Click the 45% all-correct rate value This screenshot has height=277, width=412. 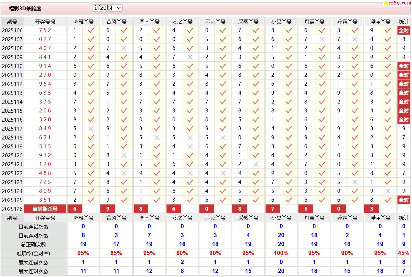point(404,253)
